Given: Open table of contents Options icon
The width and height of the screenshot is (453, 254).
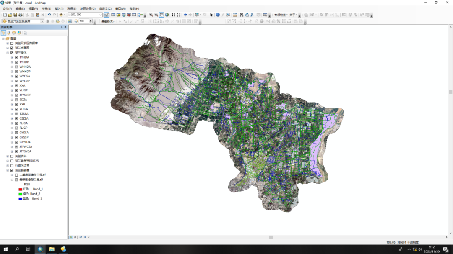Looking at the screenshot, I should click(x=26, y=33).
